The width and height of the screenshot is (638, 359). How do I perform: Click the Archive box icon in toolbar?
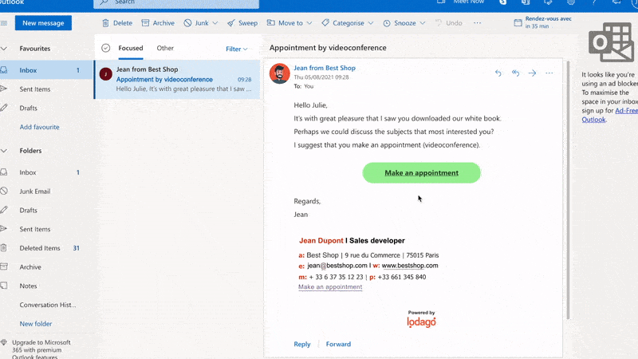point(145,23)
